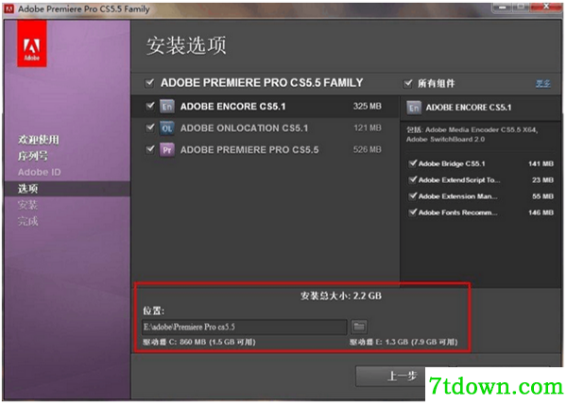Select ADOBE PREMIERE PRO CS5.5 row text
567x404 pixels.
pyautogui.click(x=249, y=150)
